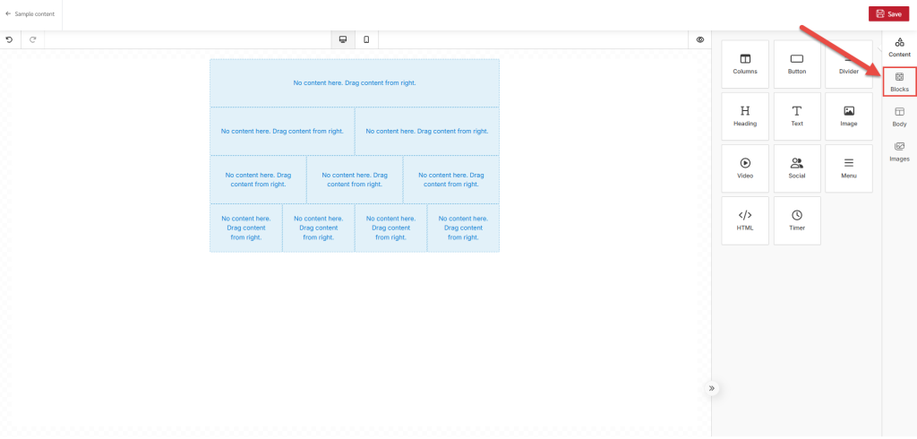Choose the Text content block

click(x=796, y=116)
